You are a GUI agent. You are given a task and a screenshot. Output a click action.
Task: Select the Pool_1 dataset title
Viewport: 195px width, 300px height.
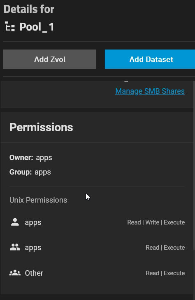coord(37,26)
